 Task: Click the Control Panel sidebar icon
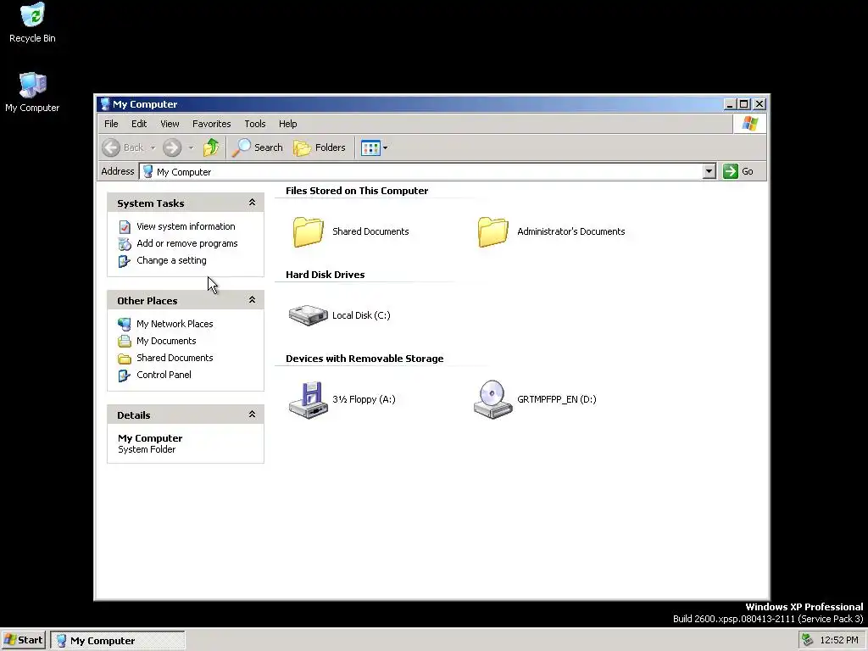coord(125,376)
